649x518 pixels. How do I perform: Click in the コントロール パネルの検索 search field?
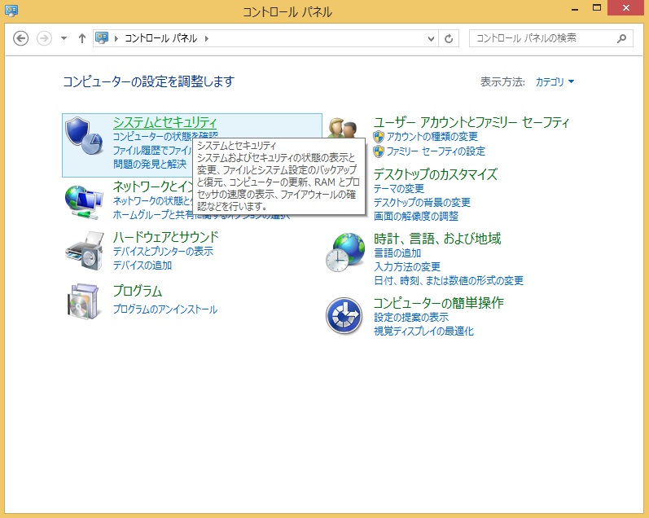(x=542, y=38)
